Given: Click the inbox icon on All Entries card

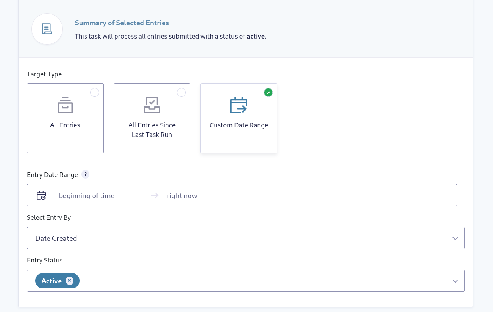Looking at the screenshot, I should (x=65, y=104).
